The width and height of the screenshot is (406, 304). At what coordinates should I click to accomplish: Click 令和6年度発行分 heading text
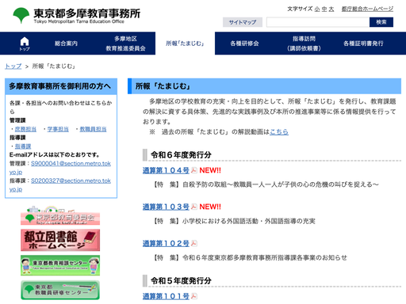click(181, 155)
